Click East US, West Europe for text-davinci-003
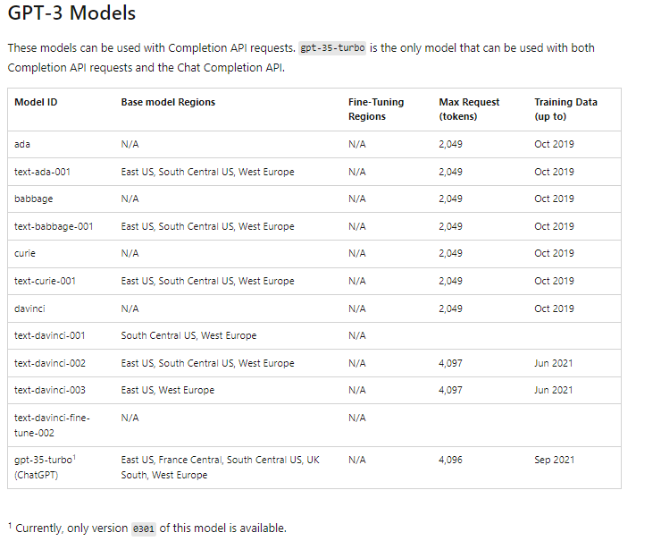This screenshot has width=661, height=541. (x=167, y=391)
